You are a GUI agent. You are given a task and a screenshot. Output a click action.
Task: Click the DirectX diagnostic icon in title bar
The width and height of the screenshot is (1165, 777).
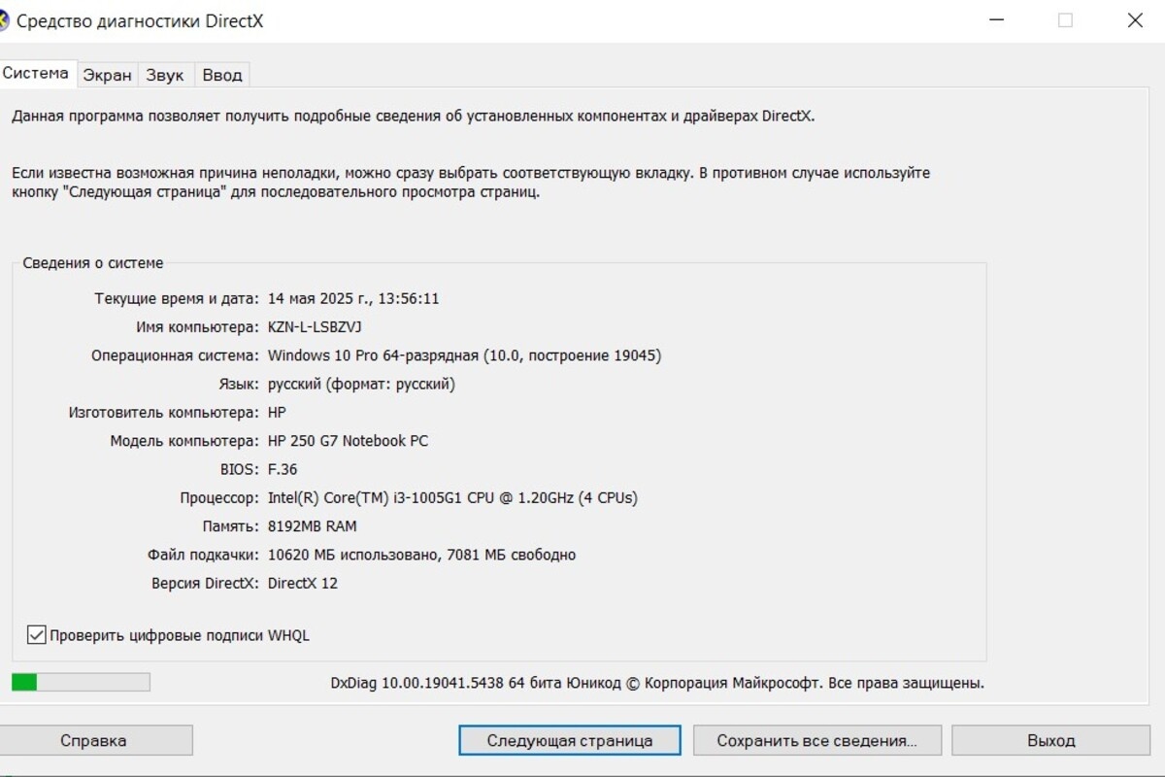(3, 21)
